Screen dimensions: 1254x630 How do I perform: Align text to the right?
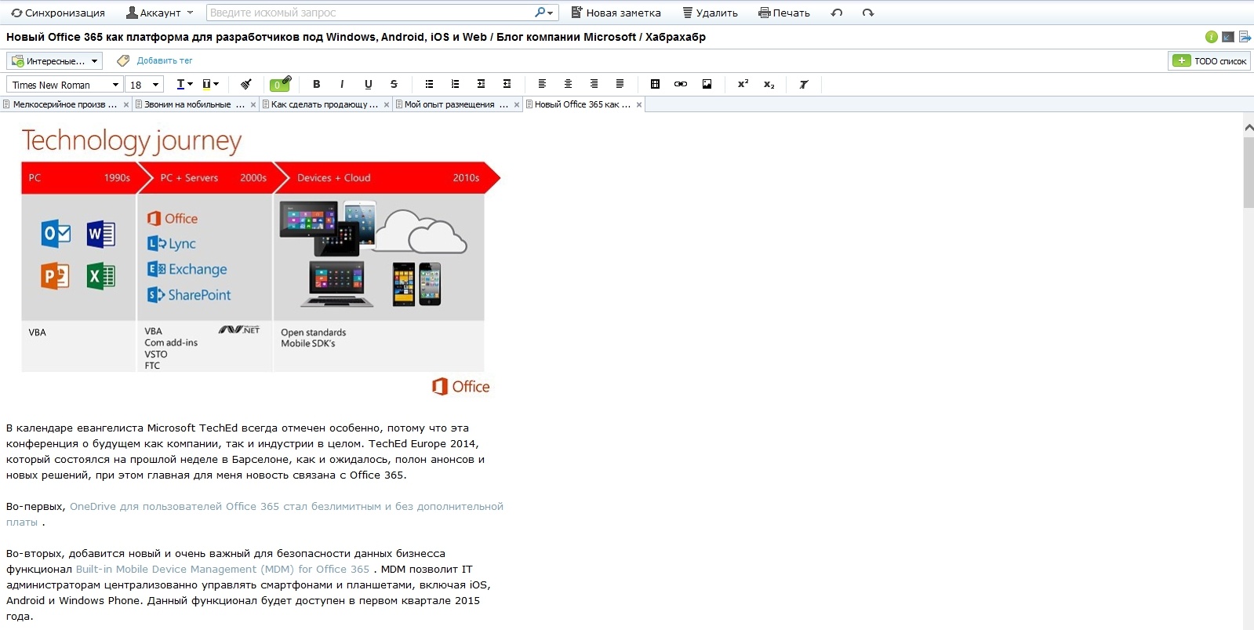coord(594,84)
